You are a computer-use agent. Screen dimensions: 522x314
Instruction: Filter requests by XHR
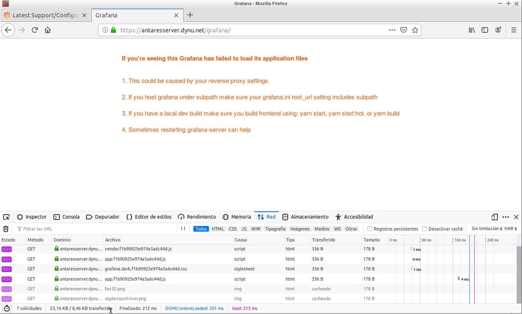(x=255, y=229)
